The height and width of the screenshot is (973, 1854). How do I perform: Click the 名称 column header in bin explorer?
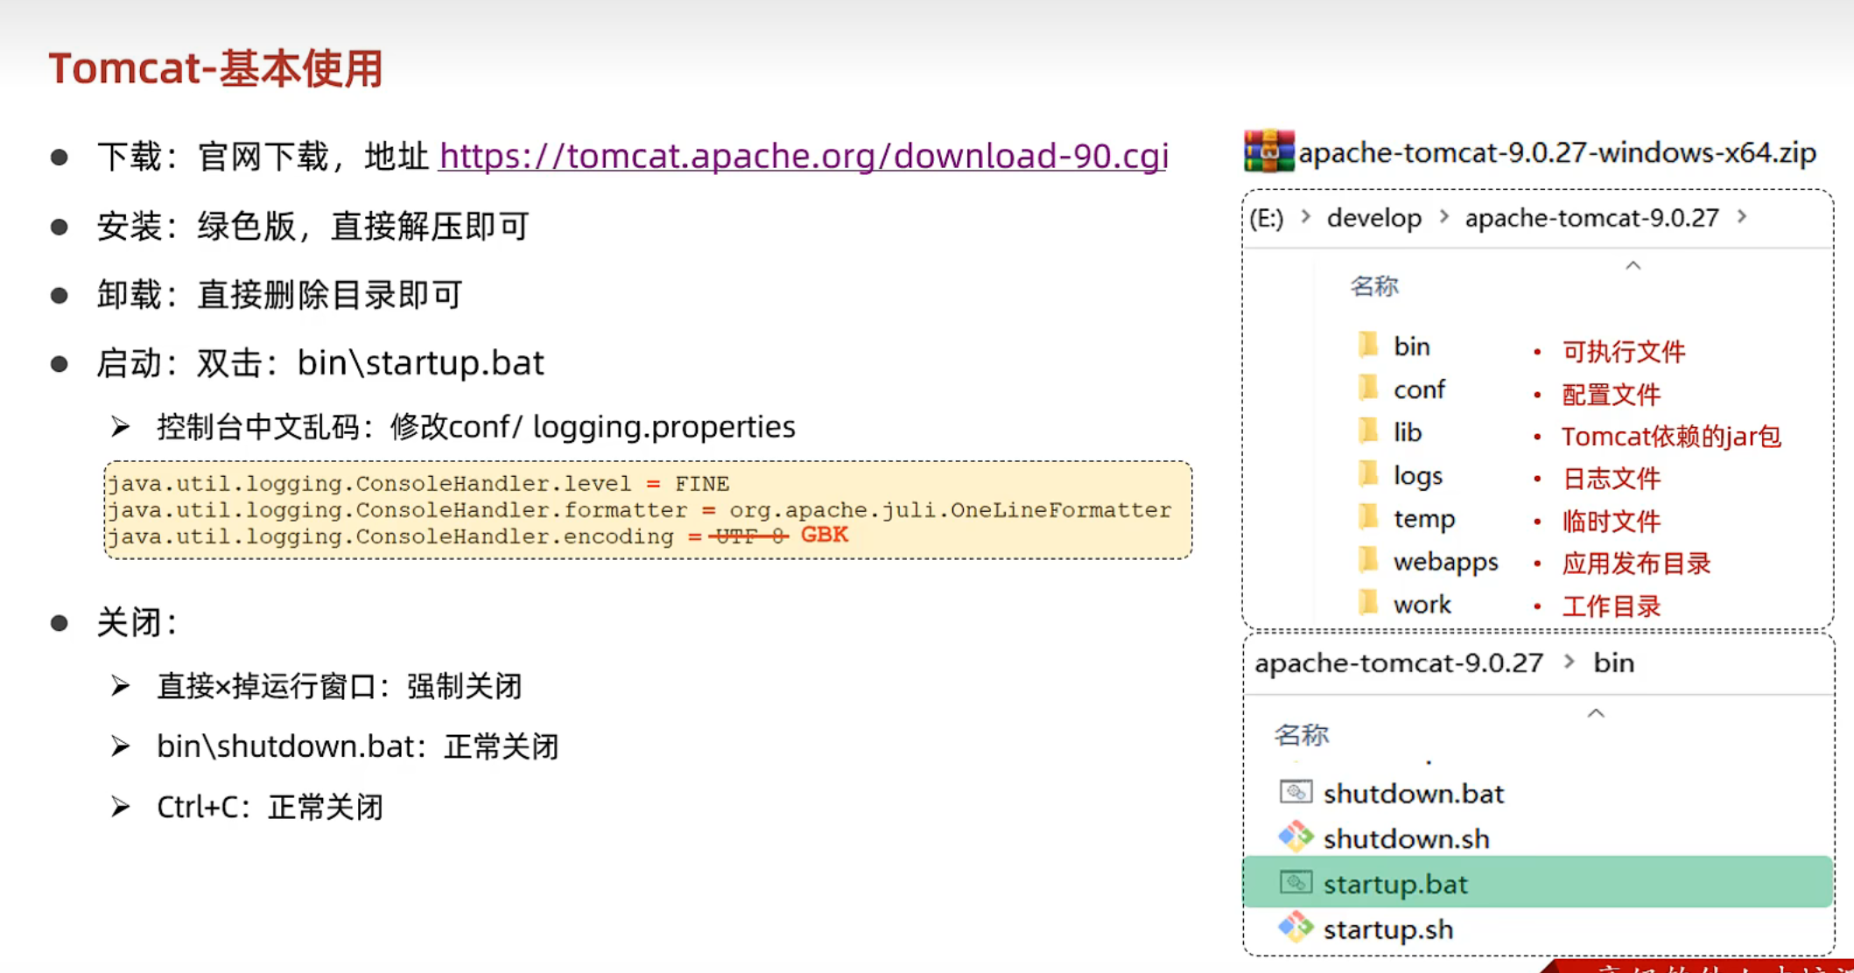(x=1302, y=735)
